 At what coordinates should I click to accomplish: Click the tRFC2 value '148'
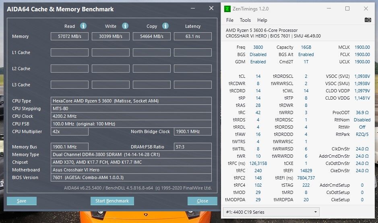click(x=258, y=178)
